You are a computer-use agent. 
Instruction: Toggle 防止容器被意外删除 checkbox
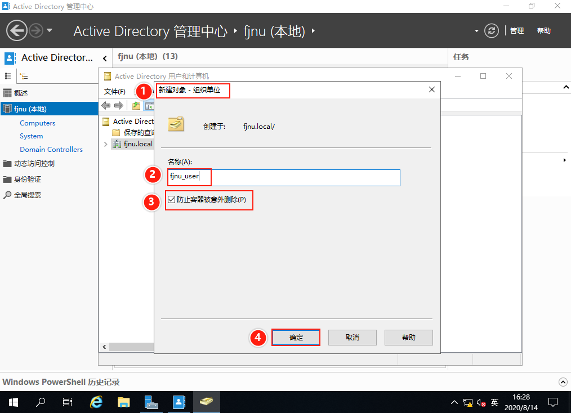tap(171, 199)
